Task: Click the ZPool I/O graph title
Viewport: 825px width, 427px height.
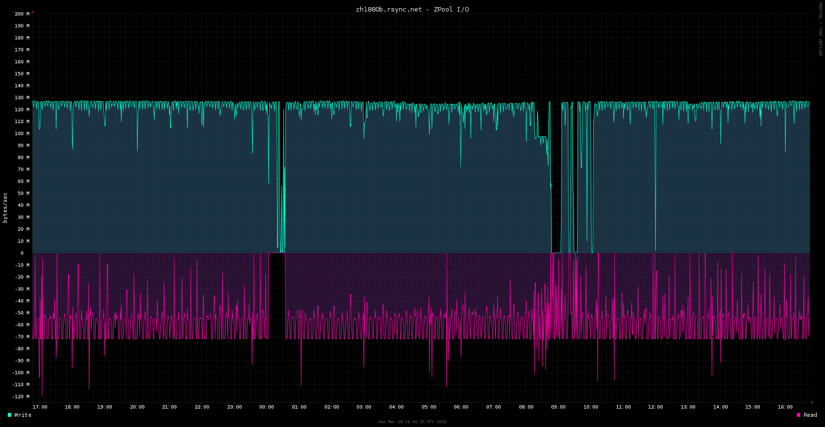Action: [412, 9]
